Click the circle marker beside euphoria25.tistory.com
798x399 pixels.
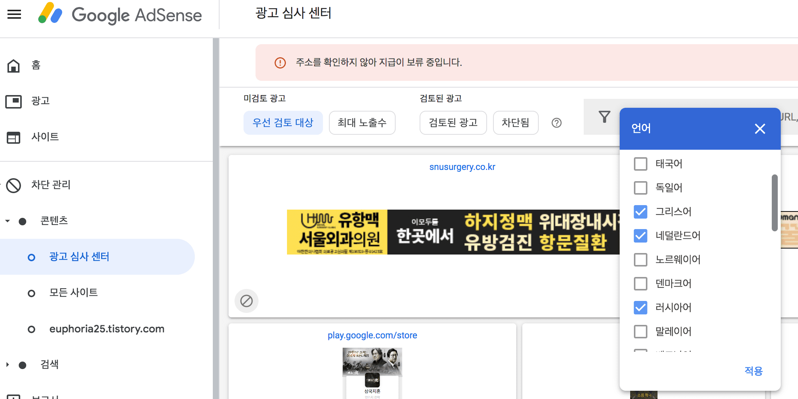[31, 329]
